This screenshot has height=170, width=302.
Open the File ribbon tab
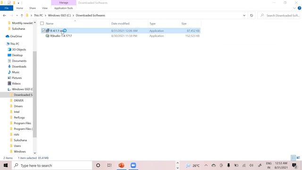[x=7, y=8]
